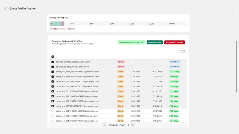Click date 1/25/2026 cell

136,111
